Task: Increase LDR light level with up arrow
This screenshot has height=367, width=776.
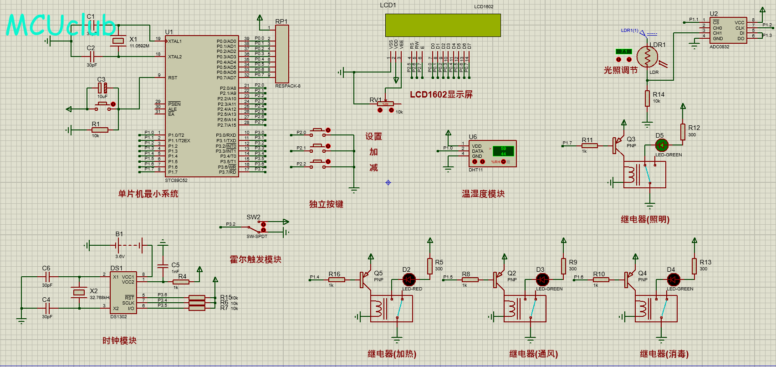Action: [629, 59]
